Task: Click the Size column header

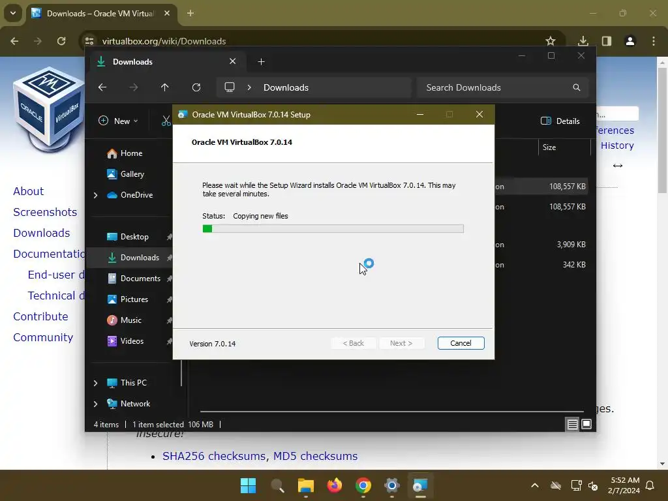Action: [564, 147]
